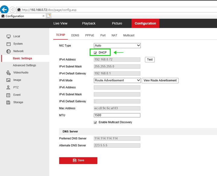The height and width of the screenshot is (176, 217).
Task: Uncheck the DHCP checkbox
Action: click(x=96, y=53)
